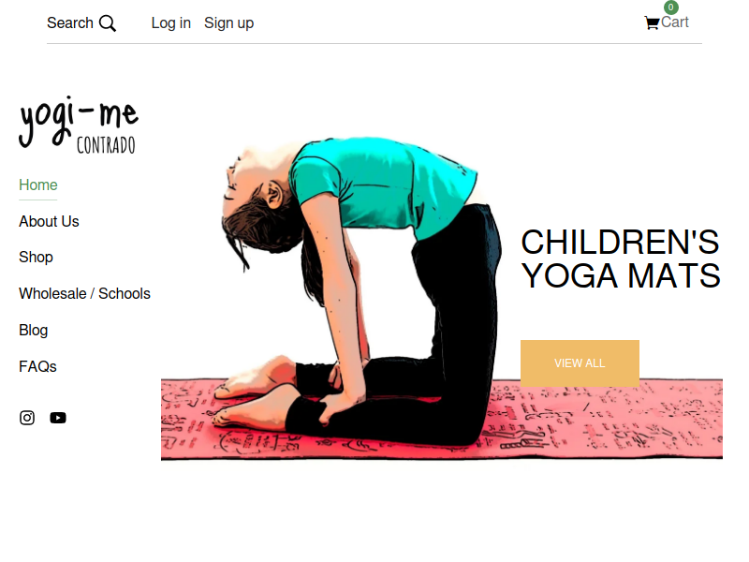Screen dimensions: 749x562
Task: Open the FAQs menu item
Action: click(37, 366)
